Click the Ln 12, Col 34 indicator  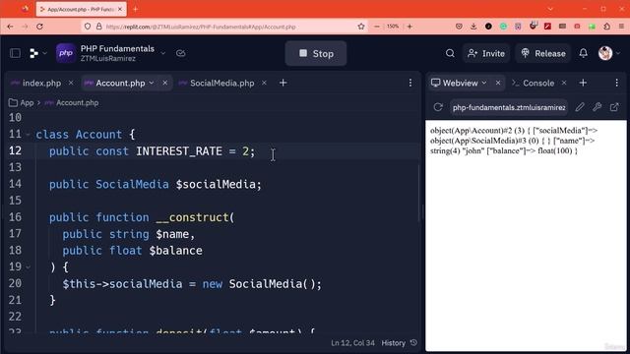pyautogui.click(x=352, y=343)
